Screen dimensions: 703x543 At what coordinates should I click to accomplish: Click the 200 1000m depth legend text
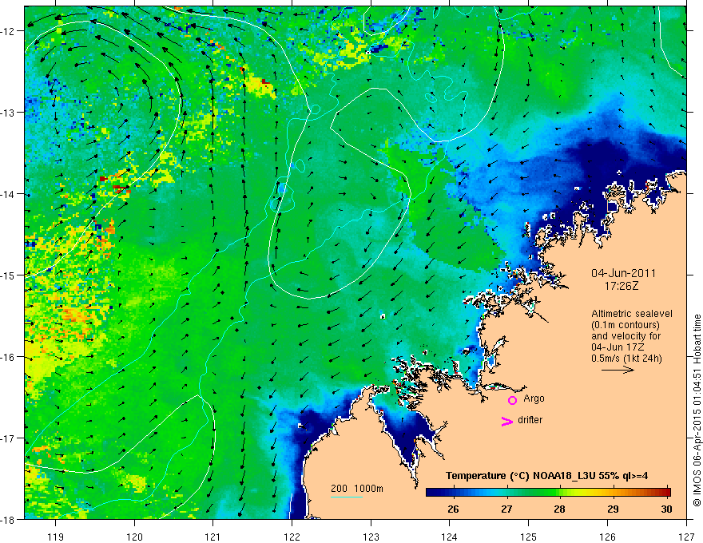pyautogui.click(x=357, y=488)
